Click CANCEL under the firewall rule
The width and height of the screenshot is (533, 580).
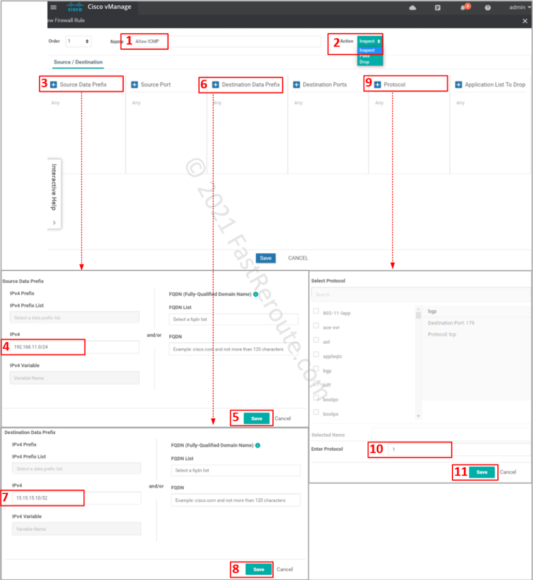pyautogui.click(x=298, y=258)
